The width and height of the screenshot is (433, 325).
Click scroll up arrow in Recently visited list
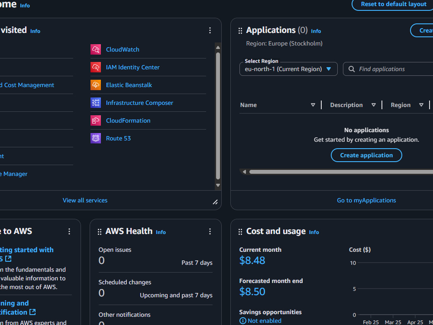coord(218,48)
